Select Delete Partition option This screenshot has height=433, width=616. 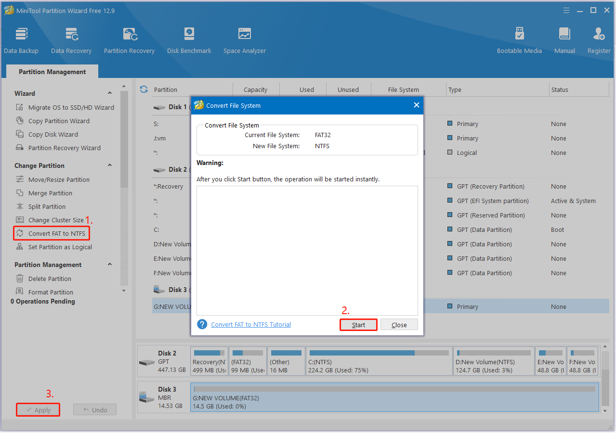click(x=43, y=279)
